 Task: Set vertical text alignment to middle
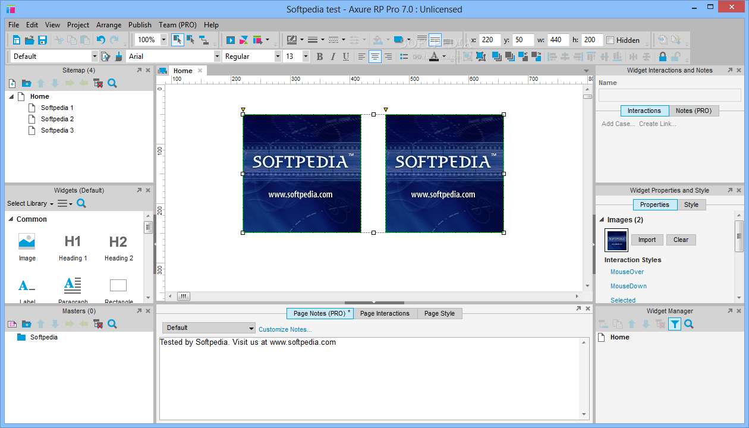[x=435, y=40]
